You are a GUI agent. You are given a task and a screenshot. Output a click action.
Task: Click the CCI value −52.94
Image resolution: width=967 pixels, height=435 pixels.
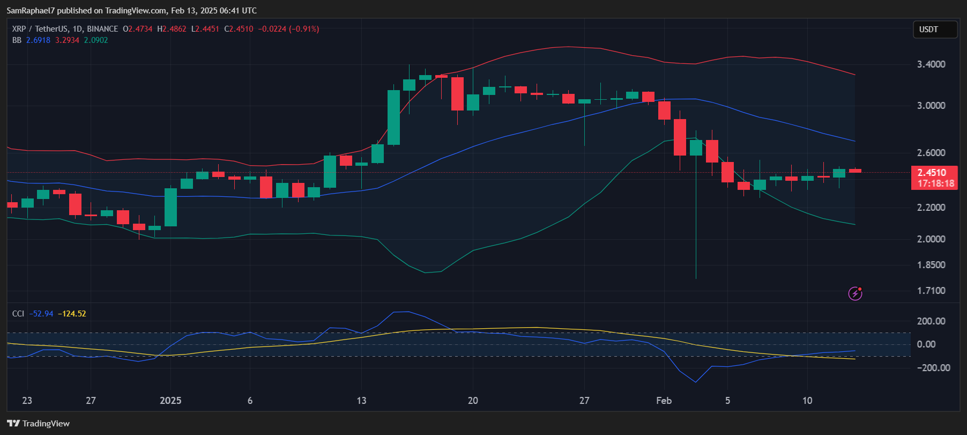tap(41, 314)
